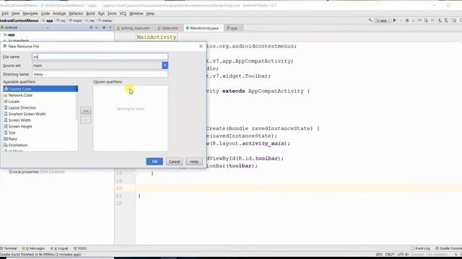Image resolution: width=462 pixels, height=259 pixels.
Task: Open the VCS menu
Action: click(123, 14)
